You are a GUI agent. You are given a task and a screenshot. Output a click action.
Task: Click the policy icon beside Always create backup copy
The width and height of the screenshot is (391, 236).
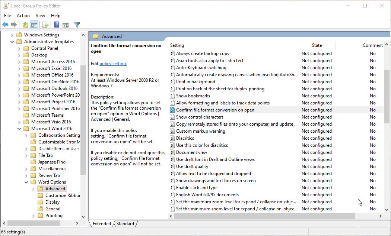coord(172,54)
